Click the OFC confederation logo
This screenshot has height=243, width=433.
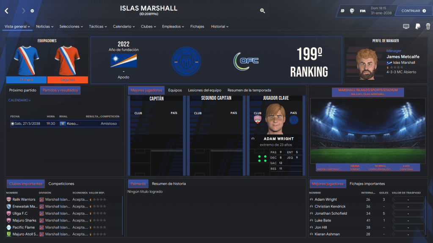coord(246,61)
